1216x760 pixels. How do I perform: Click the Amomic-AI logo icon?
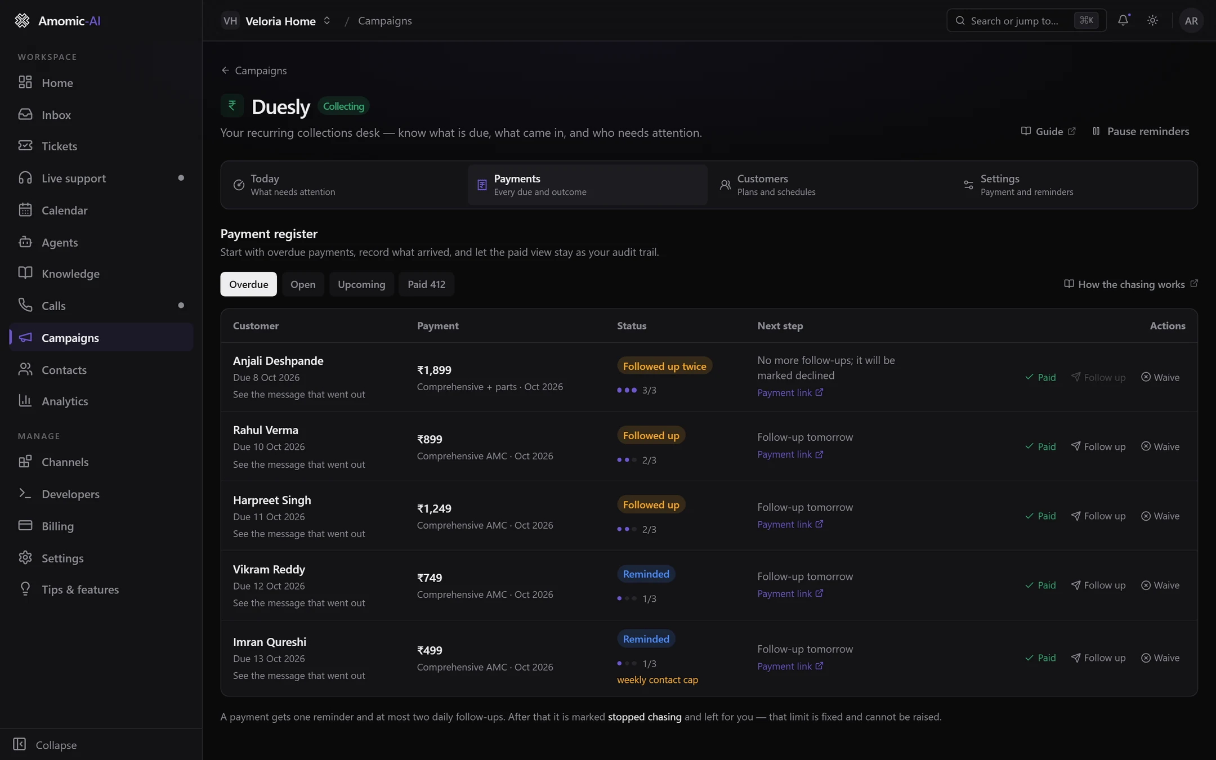[22, 21]
